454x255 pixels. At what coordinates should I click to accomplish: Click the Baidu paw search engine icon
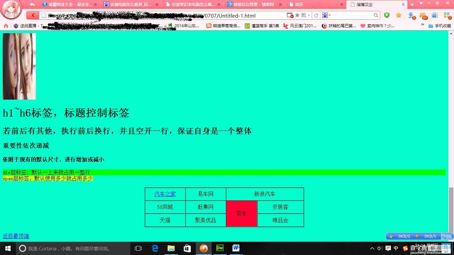click(x=325, y=15)
